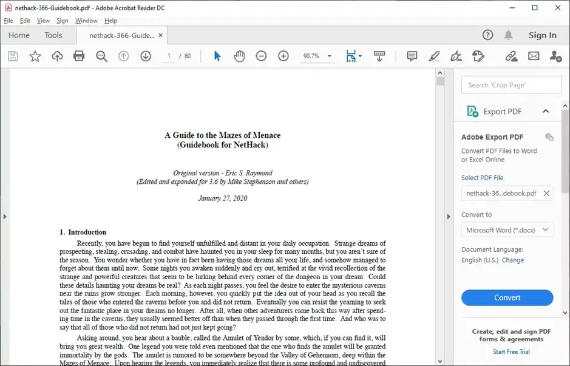Click the share with others person icon

click(x=555, y=56)
